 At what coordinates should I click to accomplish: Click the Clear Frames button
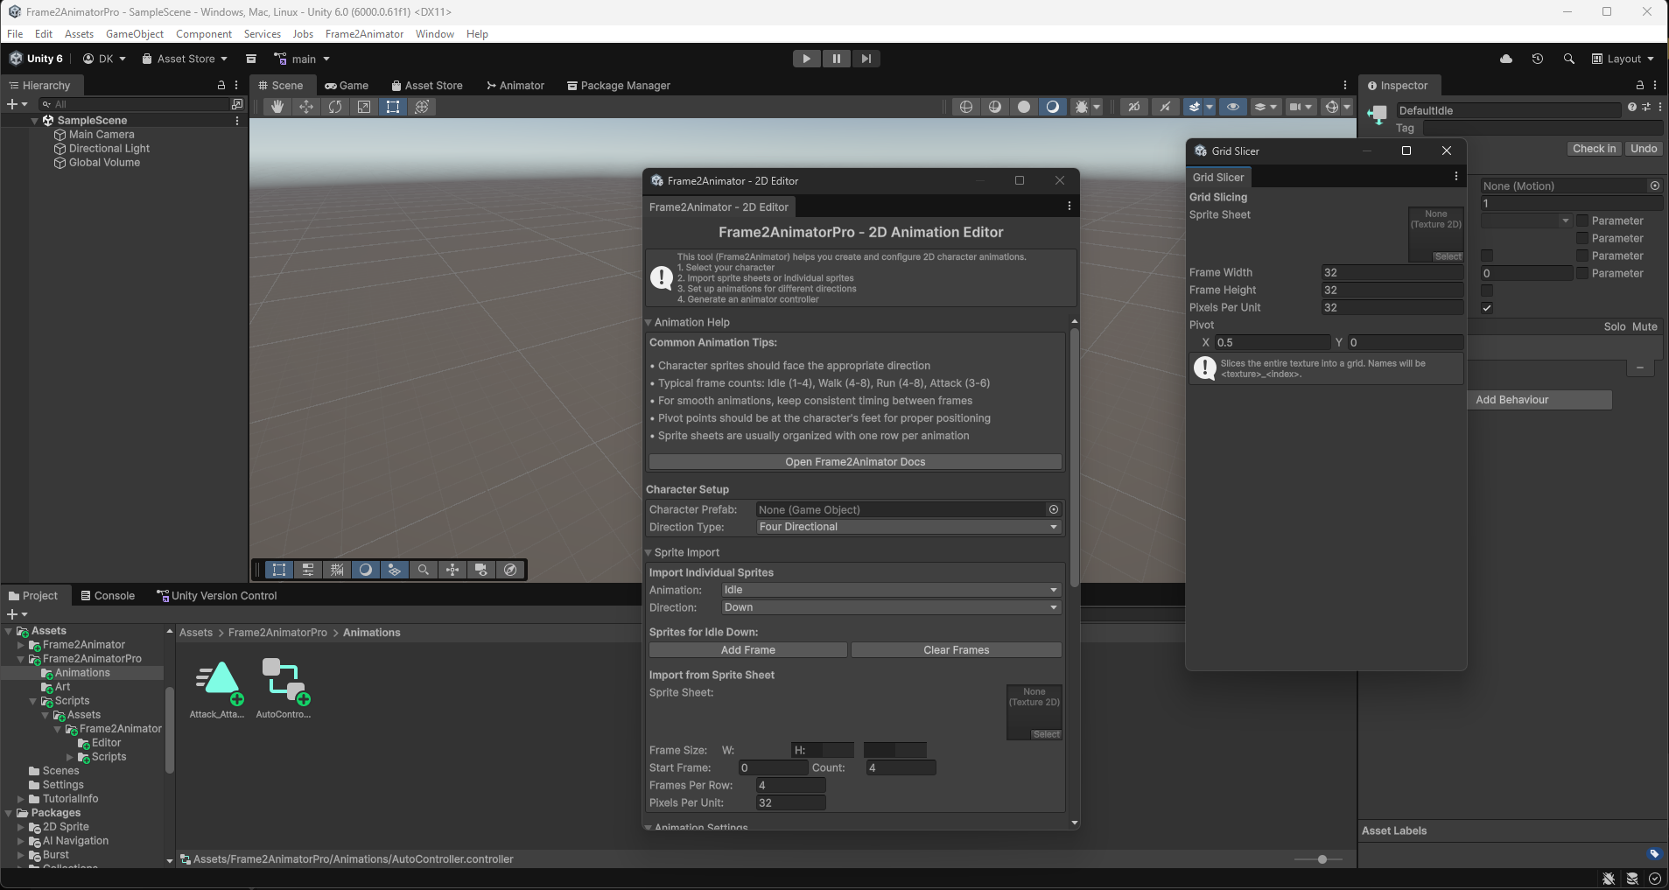pyautogui.click(x=957, y=650)
